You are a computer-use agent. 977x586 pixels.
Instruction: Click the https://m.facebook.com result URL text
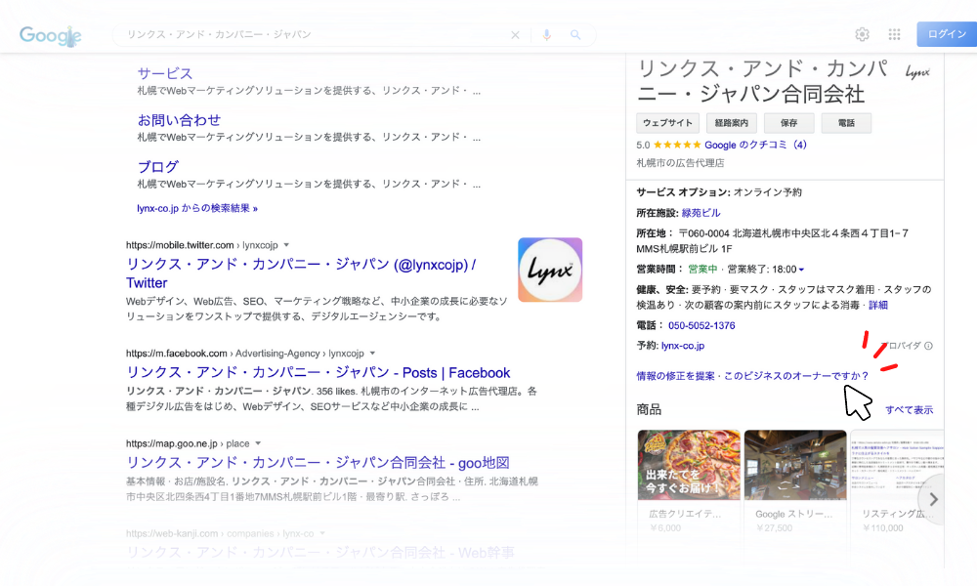point(245,354)
